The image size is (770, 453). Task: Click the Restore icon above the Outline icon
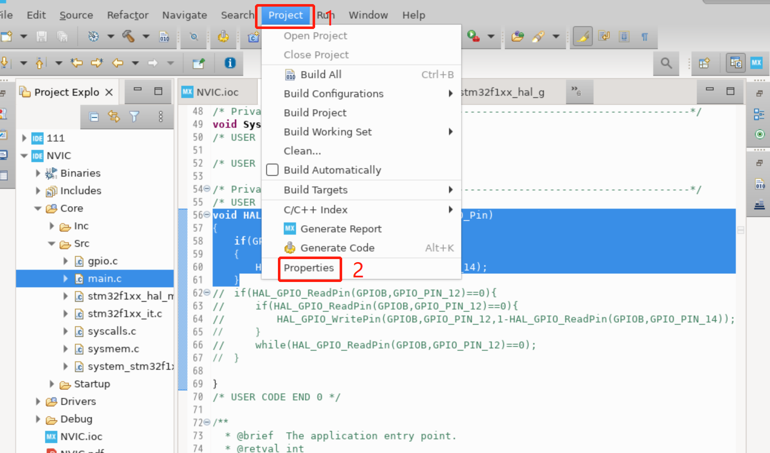(759, 94)
